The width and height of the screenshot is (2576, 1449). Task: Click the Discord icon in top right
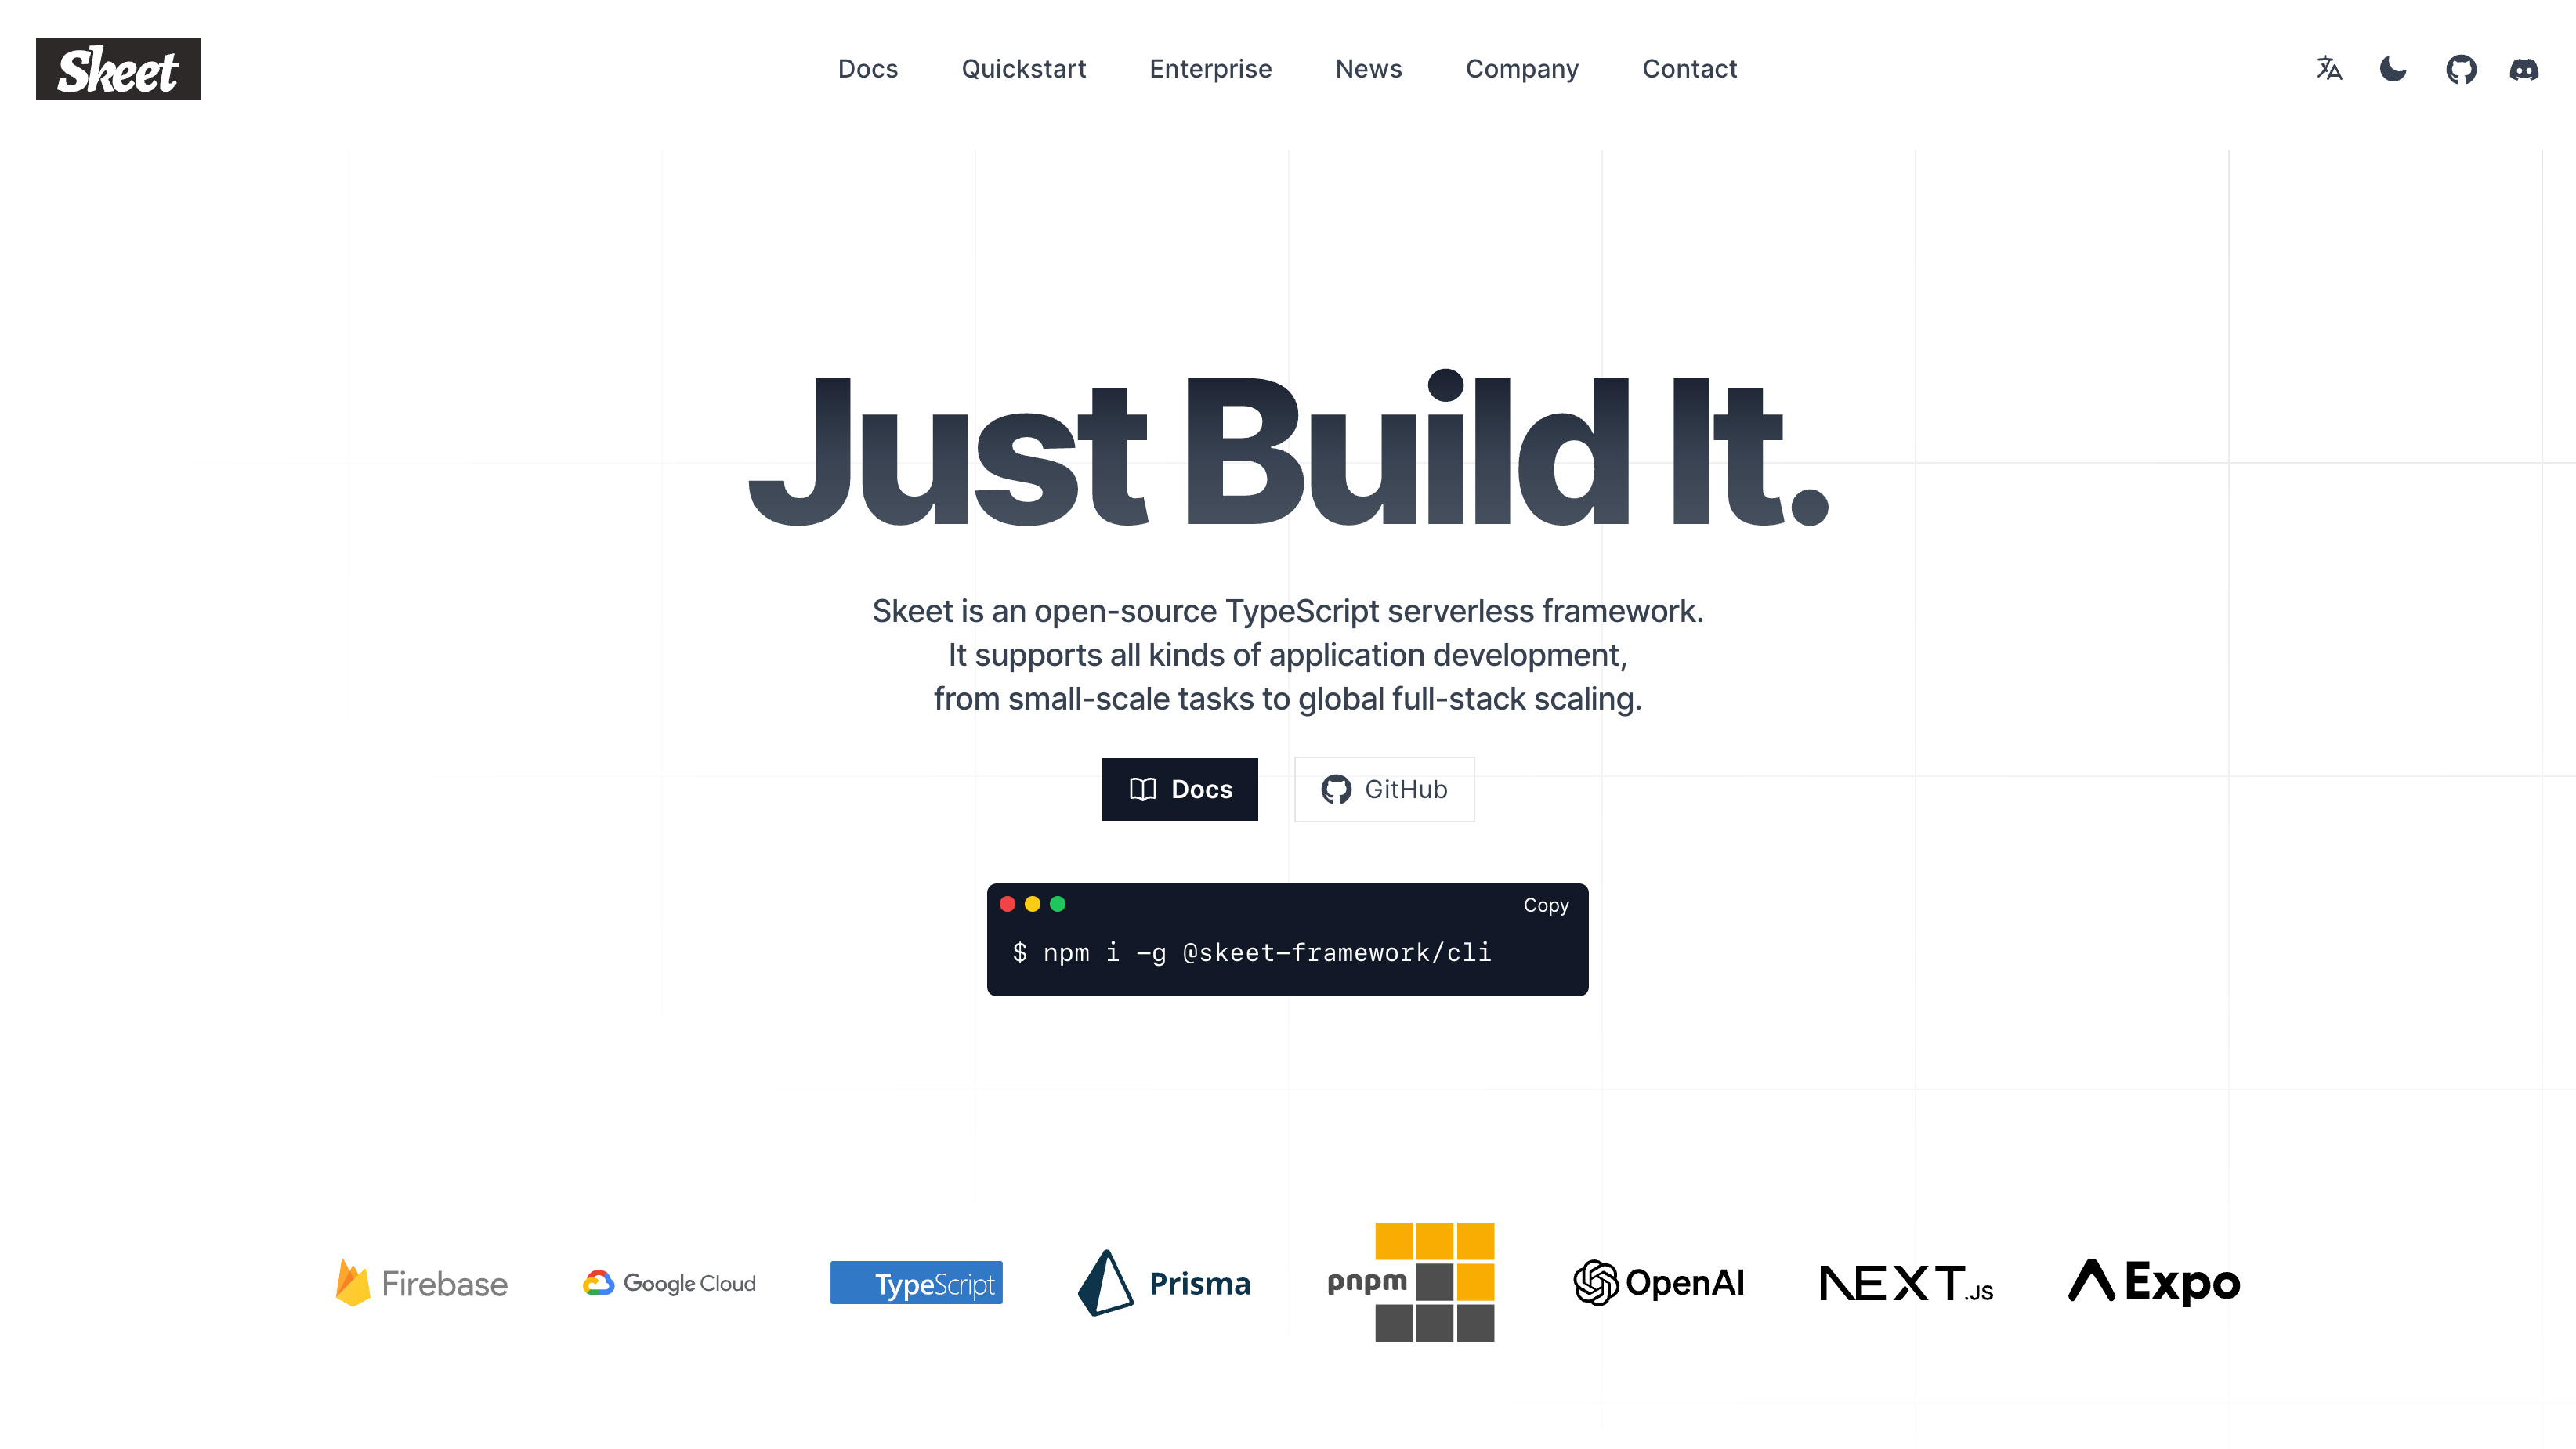point(2523,69)
